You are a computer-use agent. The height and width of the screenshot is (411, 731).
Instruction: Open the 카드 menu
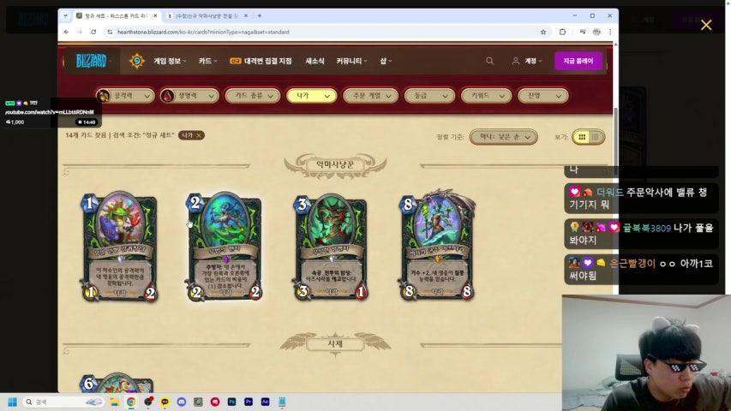207,61
